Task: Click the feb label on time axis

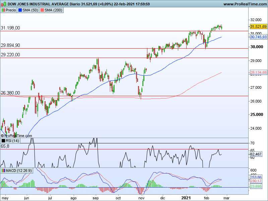Action: click(206, 198)
